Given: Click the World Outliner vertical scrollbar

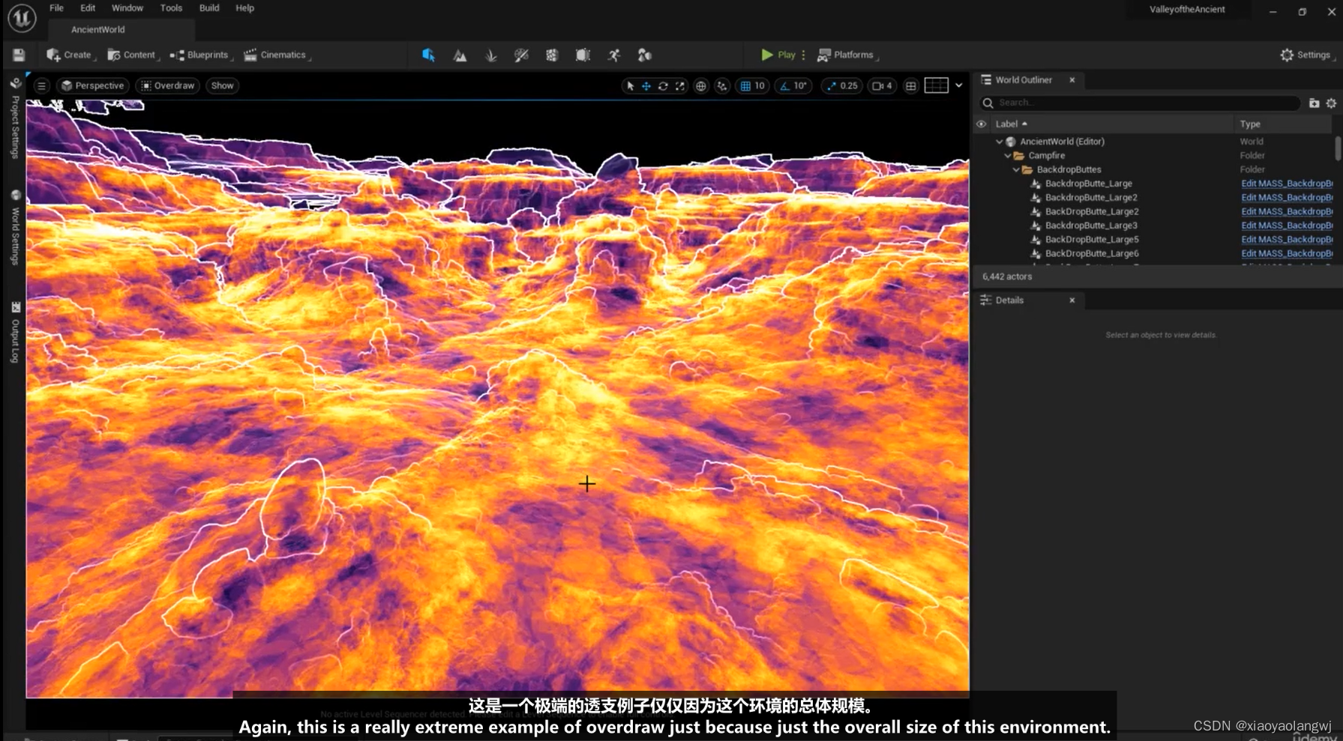Looking at the screenshot, I should pyautogui.click(x=1338, y=148).
